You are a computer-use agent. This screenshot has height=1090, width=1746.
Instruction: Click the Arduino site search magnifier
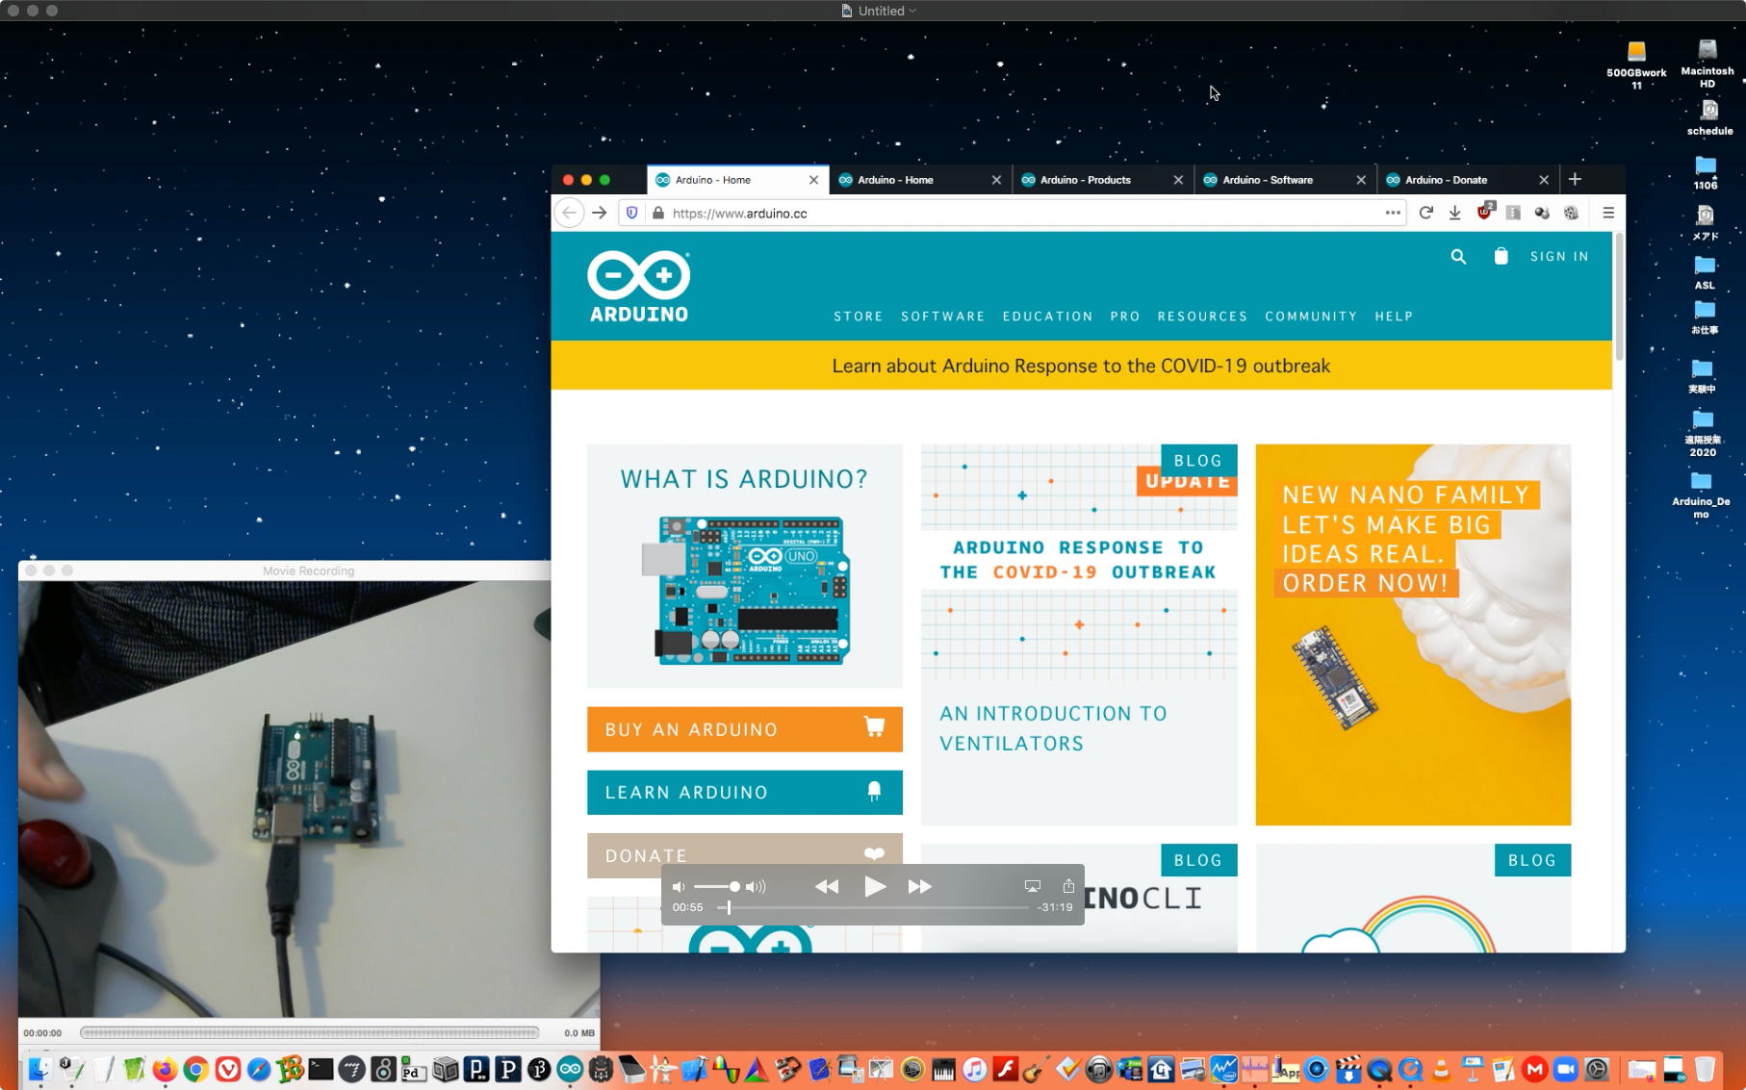click(1458, 256)
